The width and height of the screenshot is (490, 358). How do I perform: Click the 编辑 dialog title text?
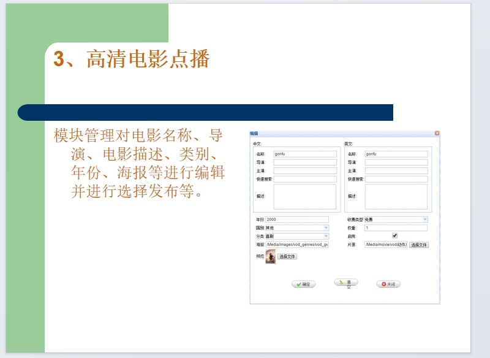(254, 134)
